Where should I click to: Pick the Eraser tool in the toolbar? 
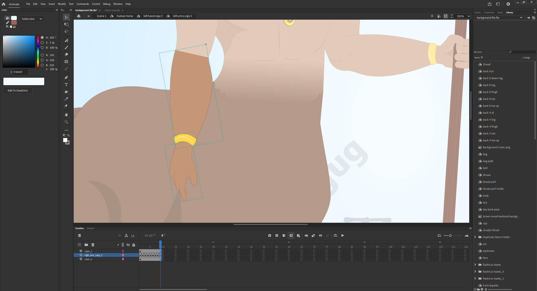[66, 54]
